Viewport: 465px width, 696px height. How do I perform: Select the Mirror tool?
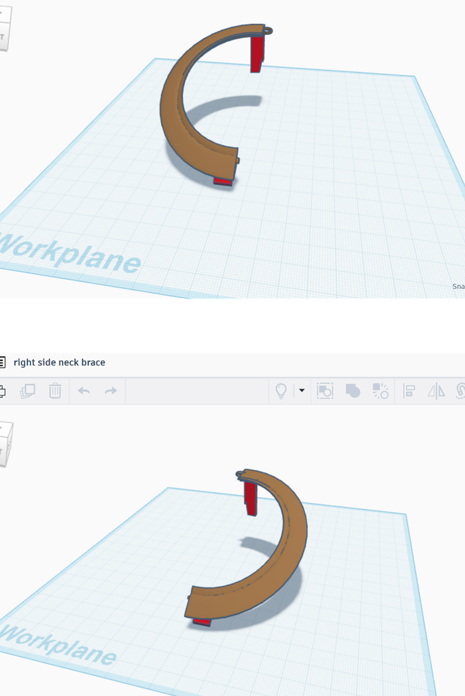point(436,391)
